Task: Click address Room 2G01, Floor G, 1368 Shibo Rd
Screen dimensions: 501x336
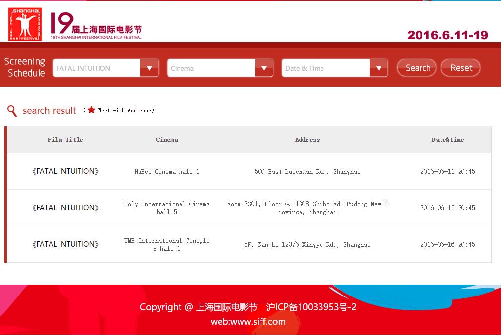Action: coord(307,208)
